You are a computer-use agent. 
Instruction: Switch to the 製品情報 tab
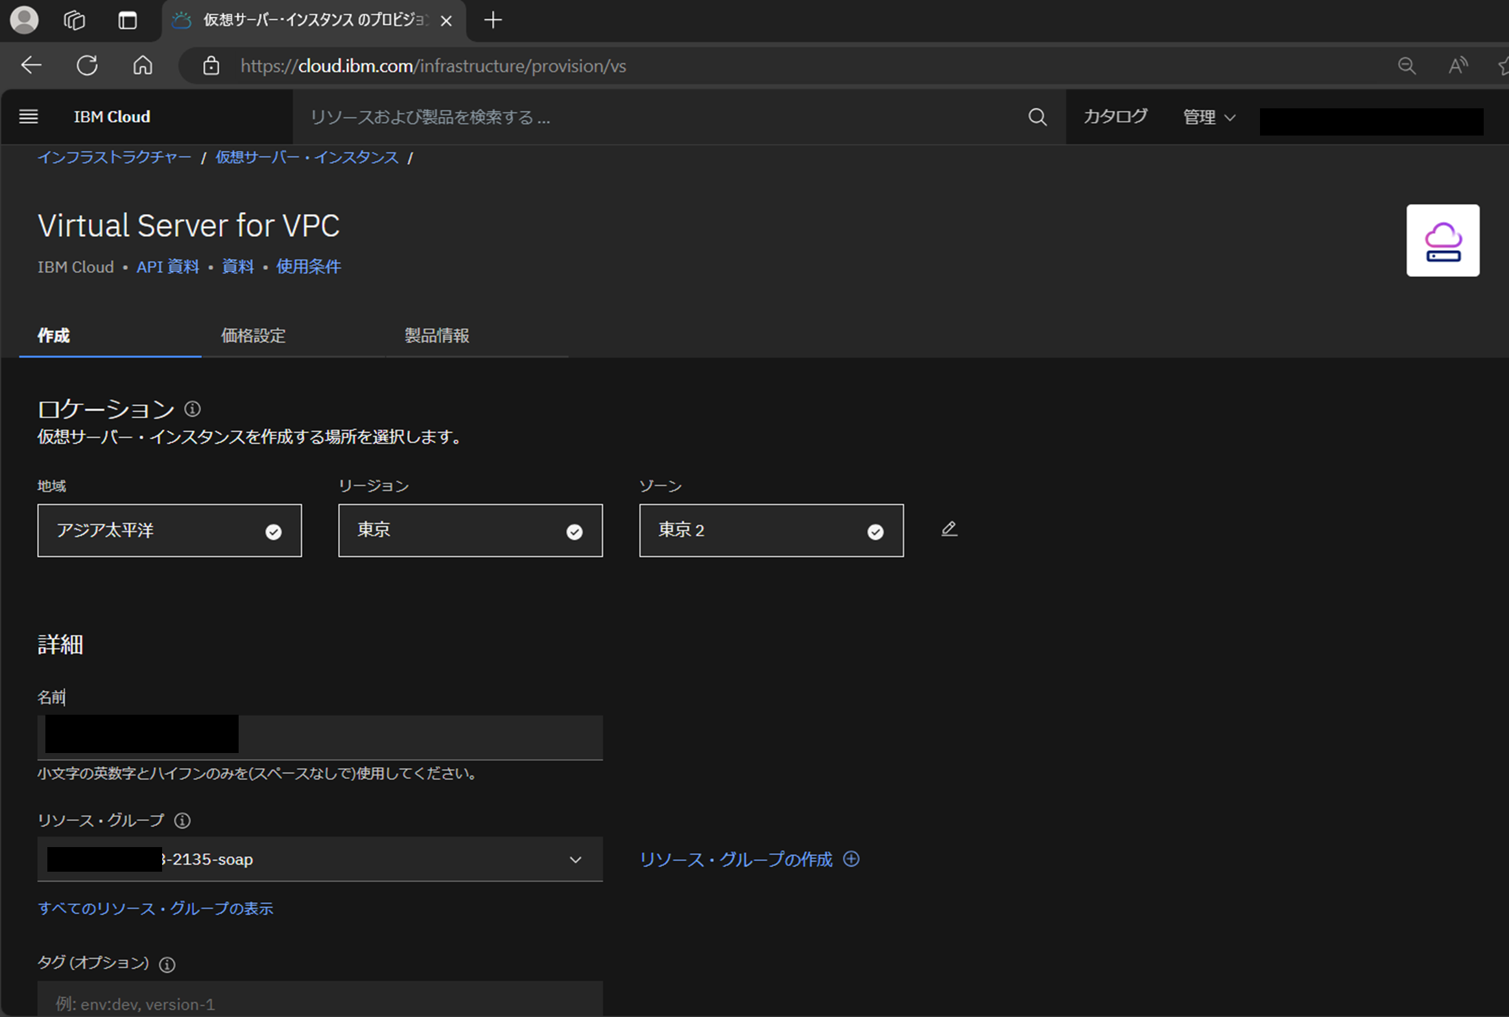(437, 335)
